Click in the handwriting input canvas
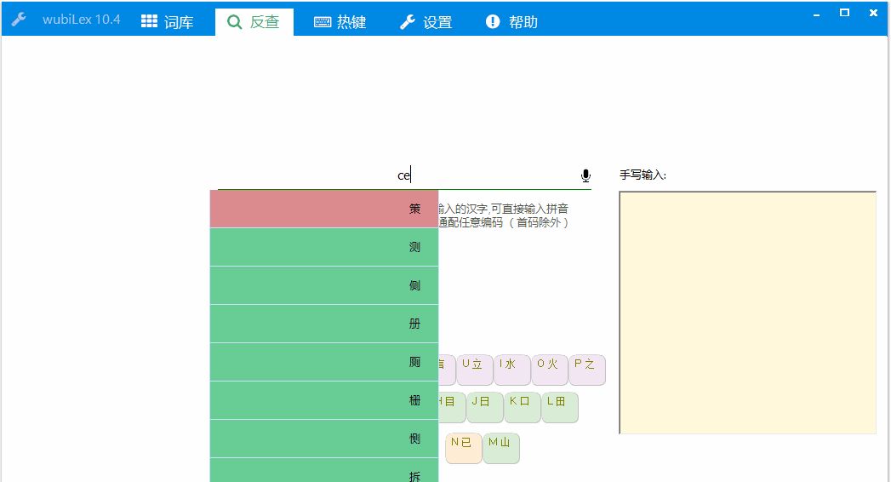 click(747, 313)
